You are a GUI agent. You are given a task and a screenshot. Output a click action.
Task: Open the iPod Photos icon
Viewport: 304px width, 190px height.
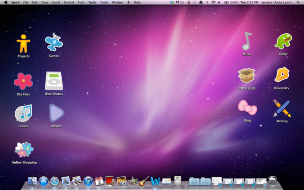(x=54, y=81)
